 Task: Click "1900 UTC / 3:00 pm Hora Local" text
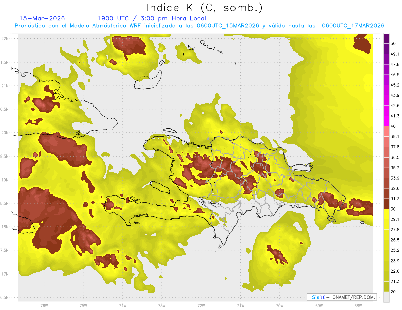pos(152,19)
